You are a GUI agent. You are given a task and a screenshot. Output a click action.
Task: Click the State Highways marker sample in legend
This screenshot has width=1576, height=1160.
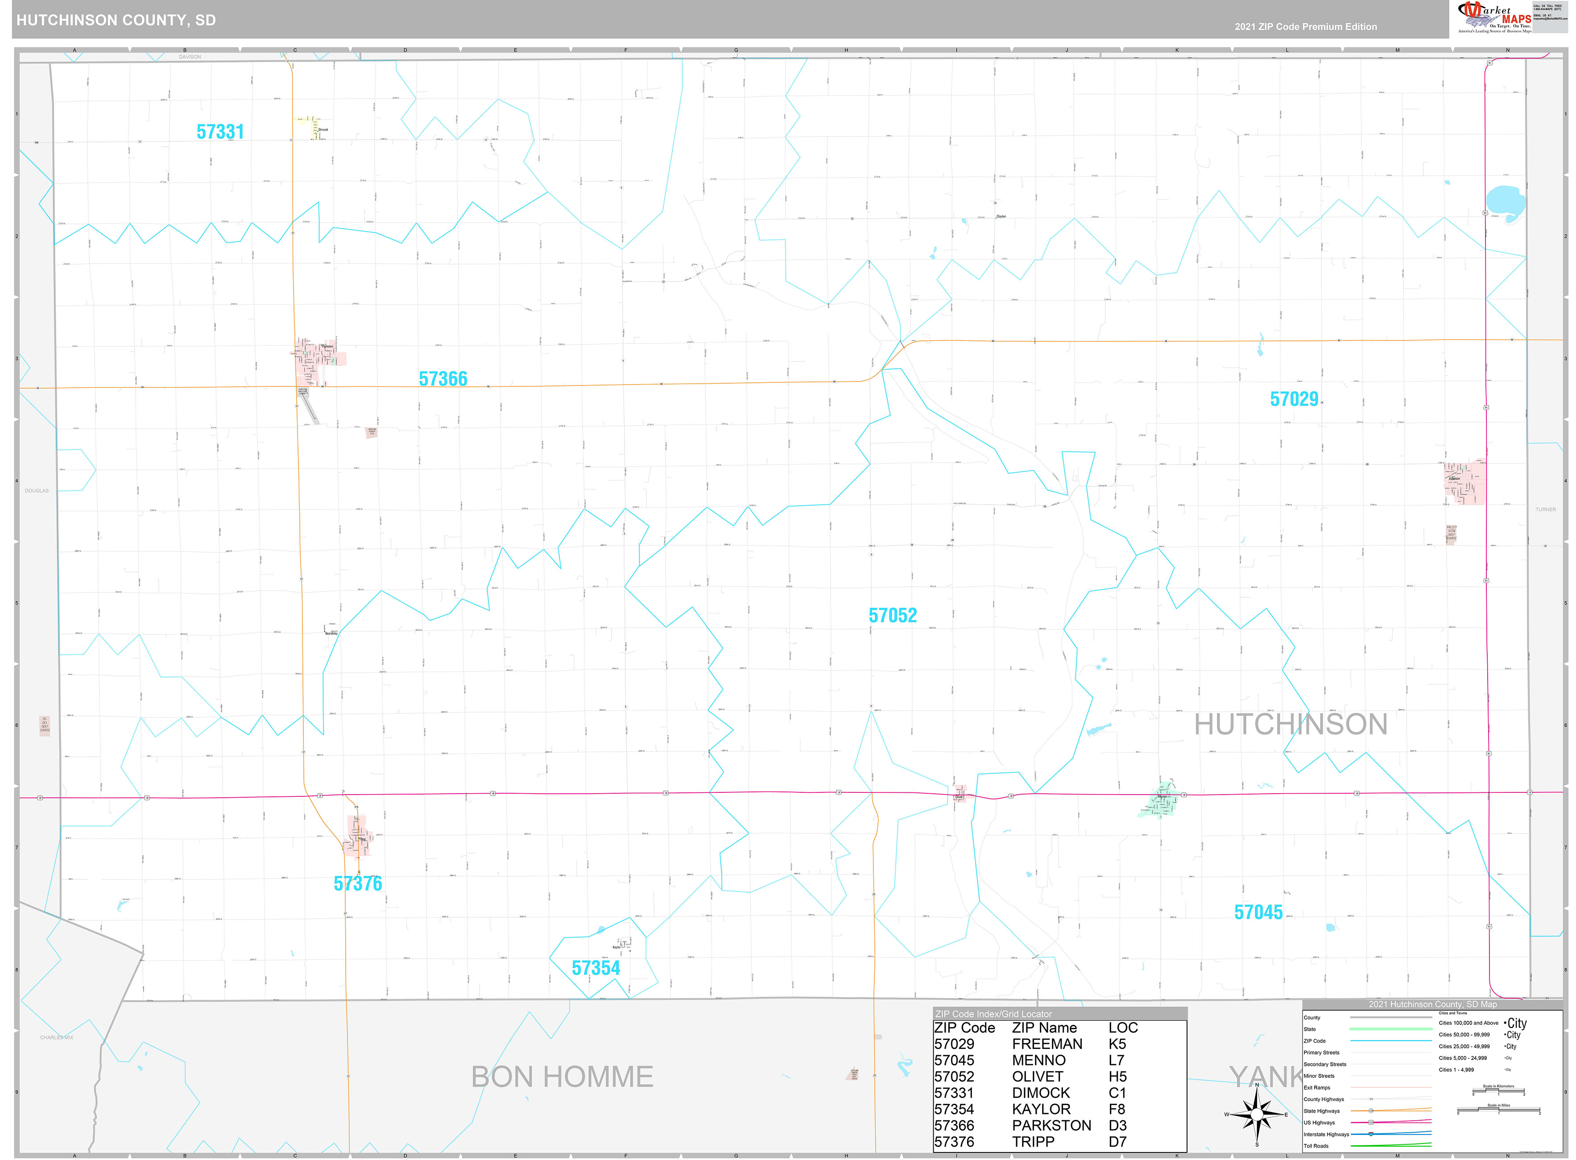pos(1371,1111)
